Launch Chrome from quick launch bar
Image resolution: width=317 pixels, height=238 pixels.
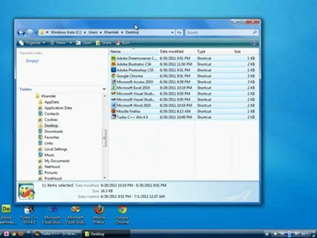pos(13,234)
